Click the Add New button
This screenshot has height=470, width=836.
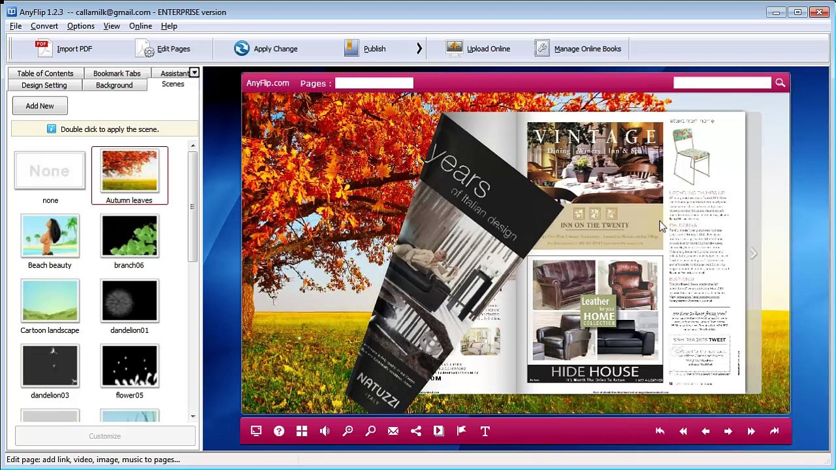coord(40,106)
